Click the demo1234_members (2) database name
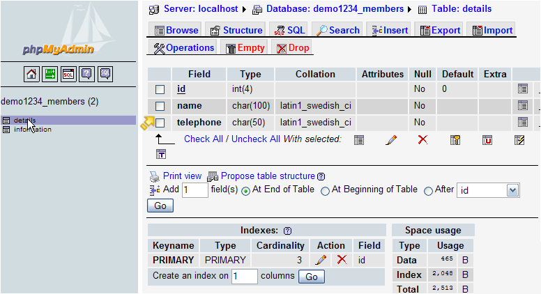Image resolution: width=541 pixels, height=294 pixels. [x=49, y=102]
